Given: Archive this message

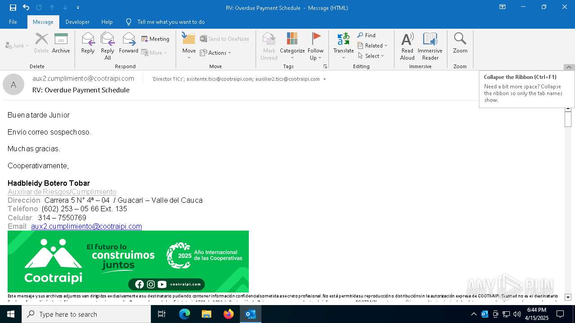Looking at the screenshot, I should 61,44.
